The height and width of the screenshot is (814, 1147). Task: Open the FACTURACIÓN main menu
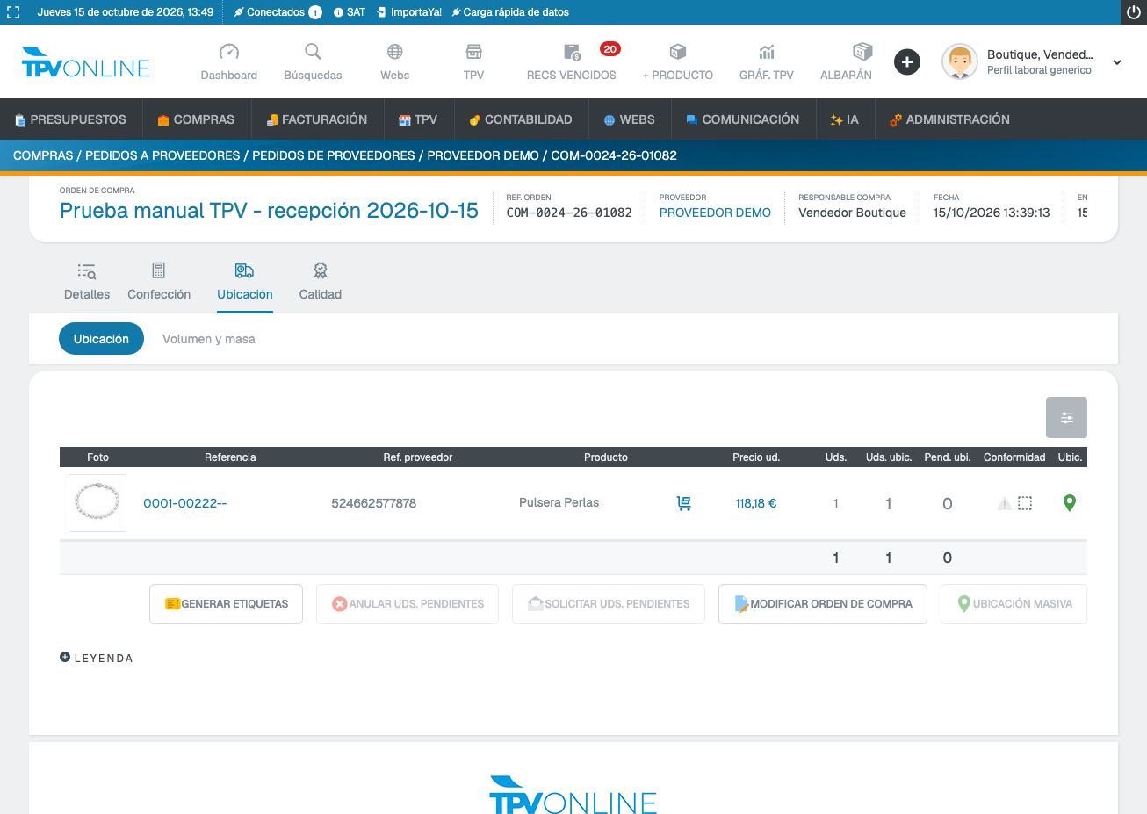(316, 119)
